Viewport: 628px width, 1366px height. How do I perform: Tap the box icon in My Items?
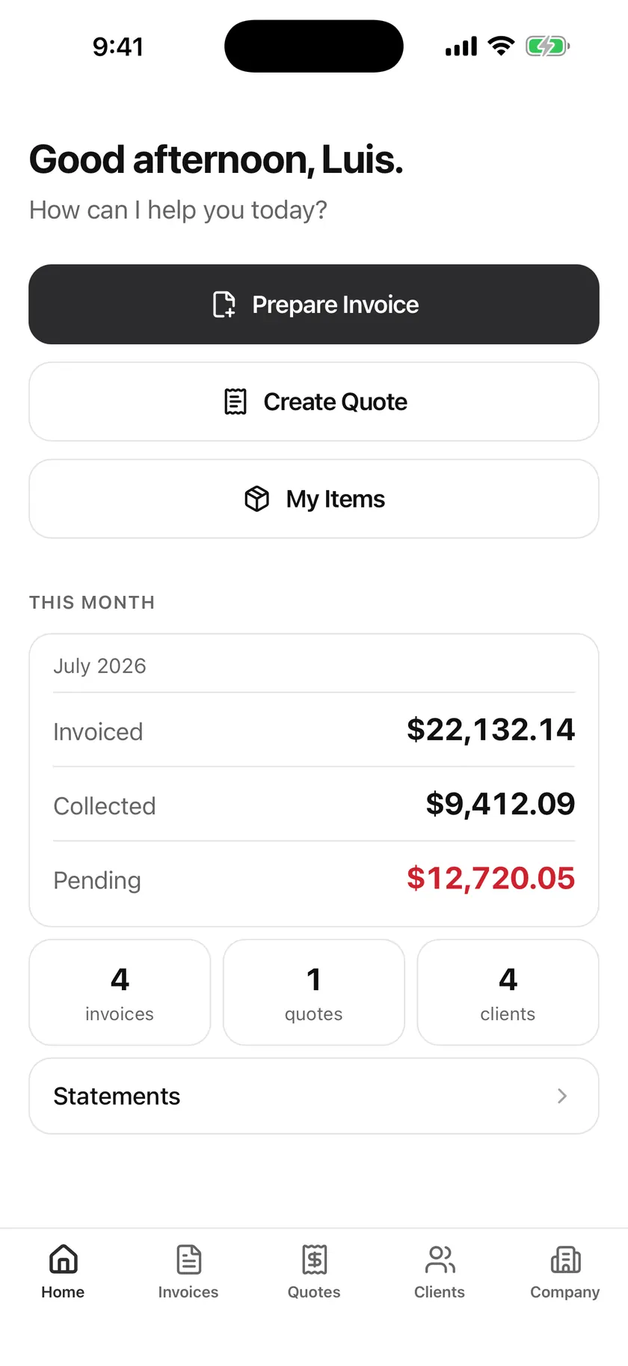[256, 498]
